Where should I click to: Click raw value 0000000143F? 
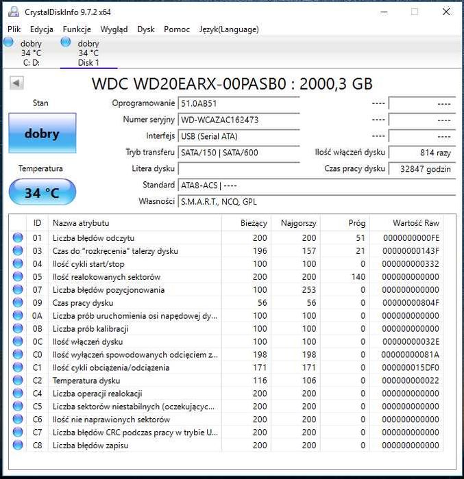tap(411, 251)
